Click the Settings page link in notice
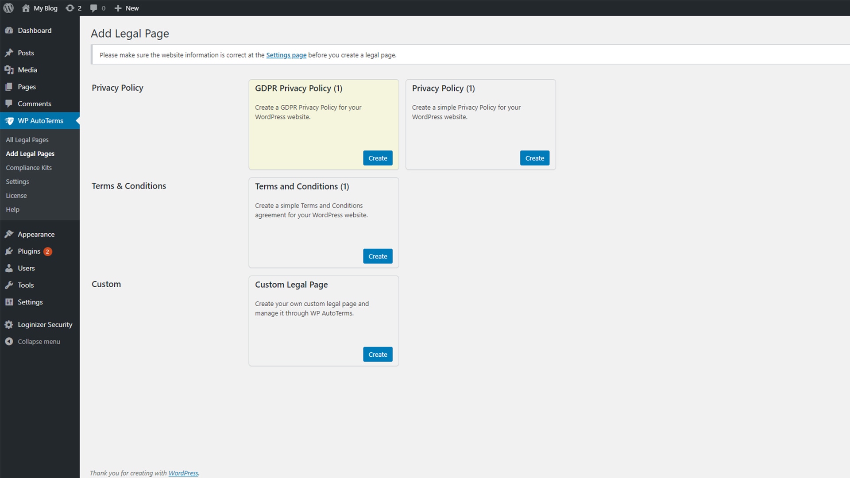850x478 pixels. (x=286, y=54)
